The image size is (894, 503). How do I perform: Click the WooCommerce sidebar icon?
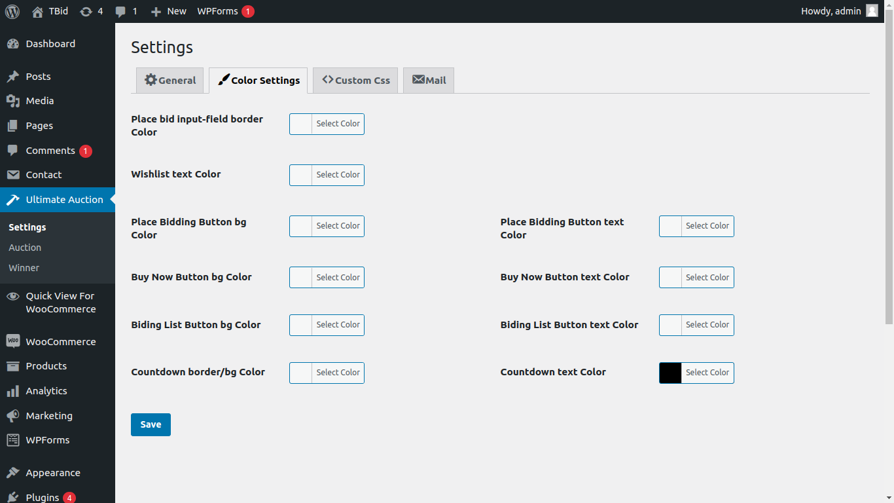click(12, 341)
